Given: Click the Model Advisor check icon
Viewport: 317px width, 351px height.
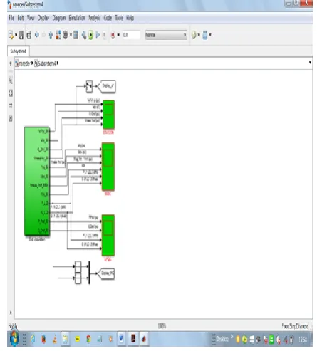Looking at the screenshot, I should tap(194, 35).
